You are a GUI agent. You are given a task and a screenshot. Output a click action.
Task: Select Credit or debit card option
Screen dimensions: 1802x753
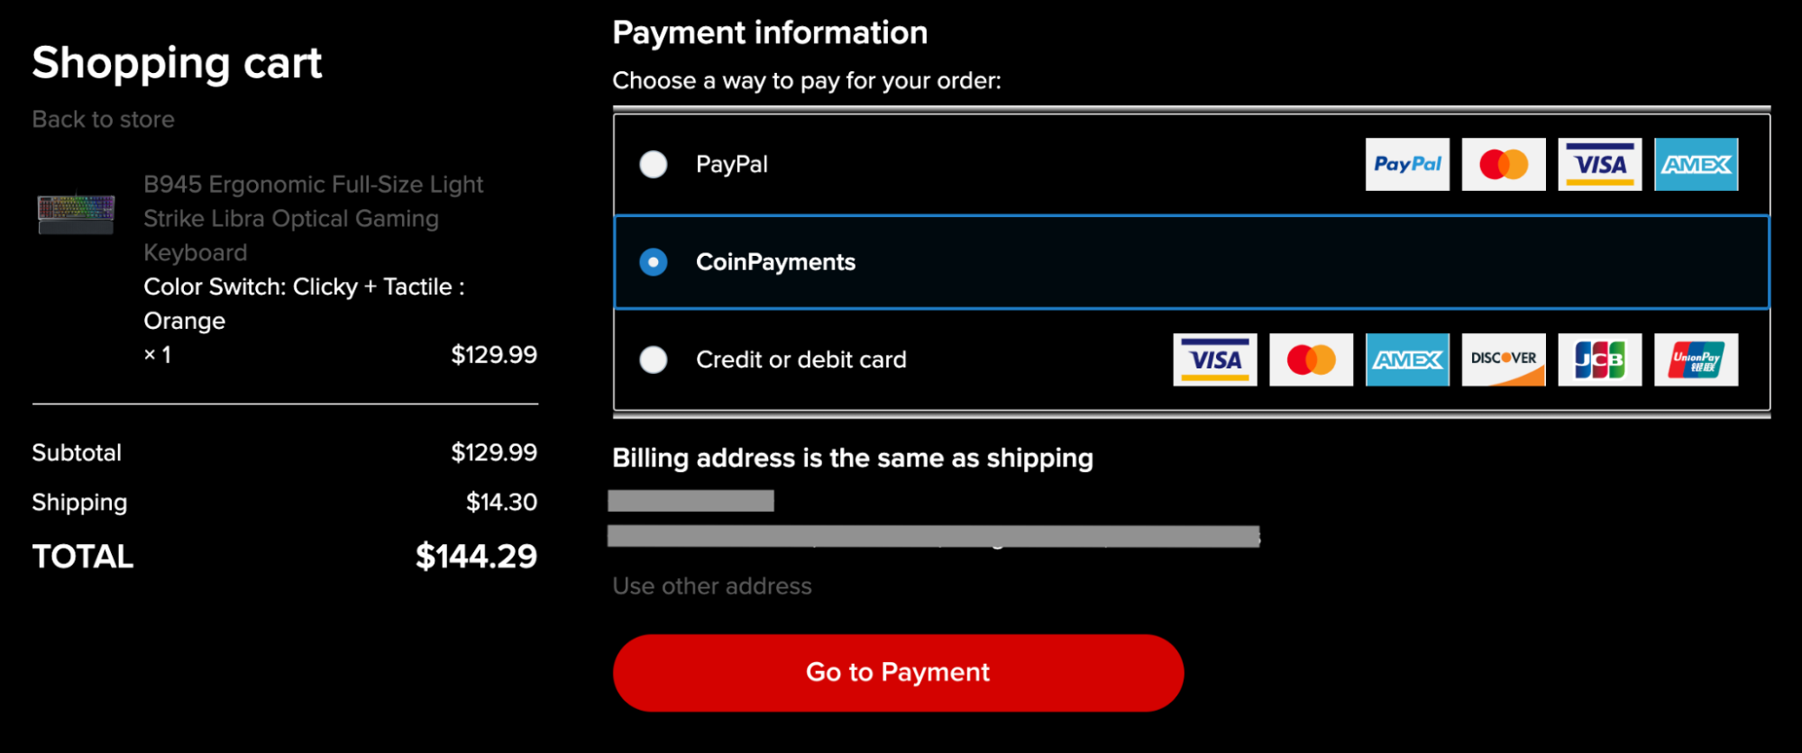(653, 359)
